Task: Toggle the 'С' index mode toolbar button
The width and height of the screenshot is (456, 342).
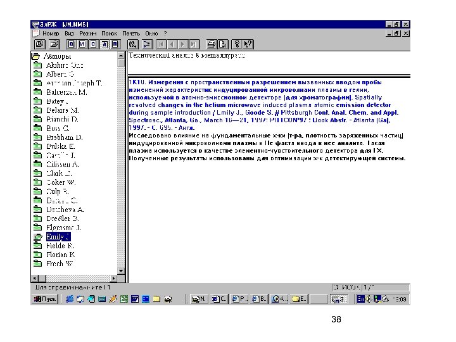Action: click(93, 44)
